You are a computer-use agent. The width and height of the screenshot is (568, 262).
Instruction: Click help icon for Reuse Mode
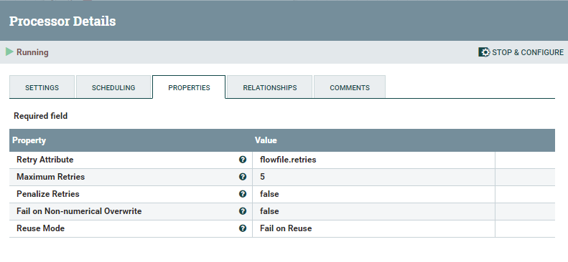point(243,228)
